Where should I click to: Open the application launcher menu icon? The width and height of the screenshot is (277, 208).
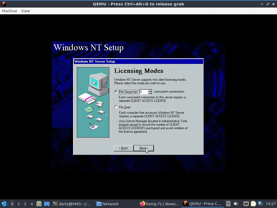pyautogui.click(x=4, y=204)
